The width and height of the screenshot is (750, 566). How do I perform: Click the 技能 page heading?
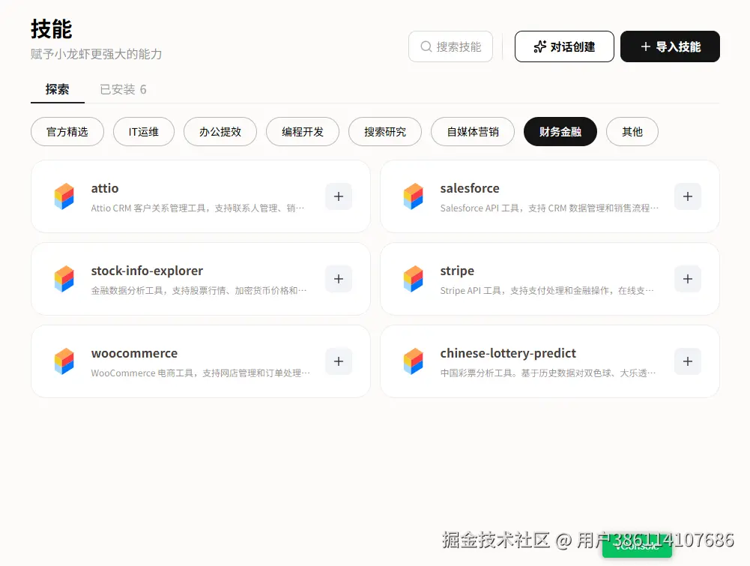pos(51,29)
